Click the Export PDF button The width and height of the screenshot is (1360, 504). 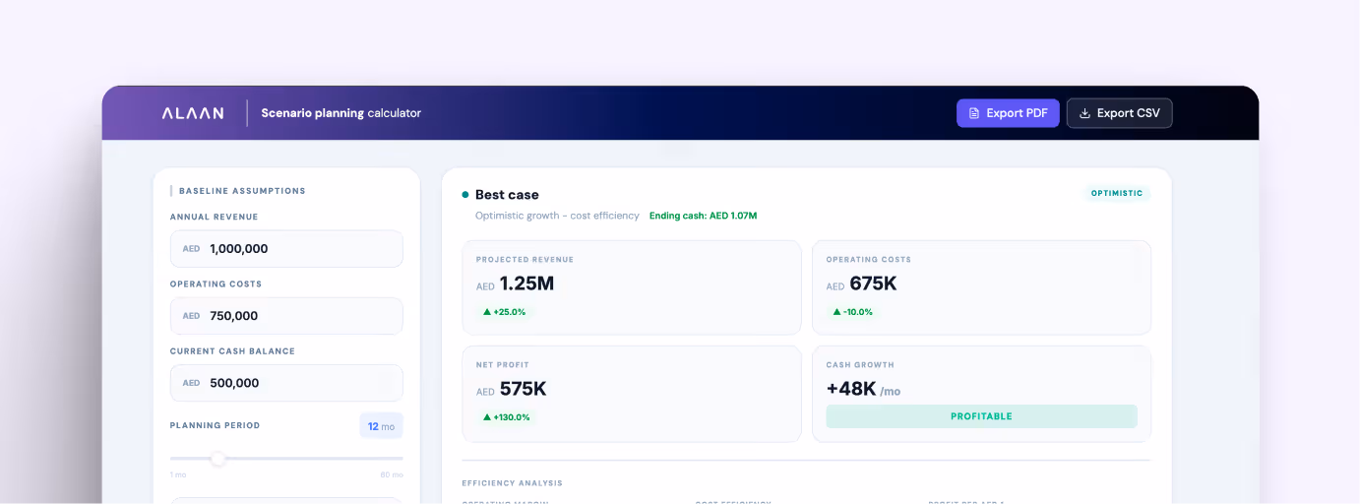tap(1008, 113)
